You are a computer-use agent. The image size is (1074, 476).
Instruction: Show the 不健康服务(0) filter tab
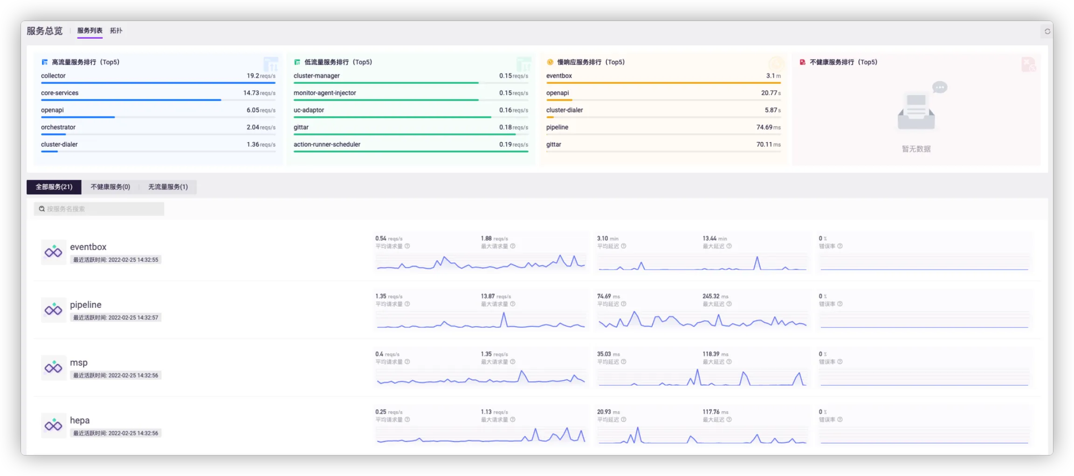pos(110,187)
